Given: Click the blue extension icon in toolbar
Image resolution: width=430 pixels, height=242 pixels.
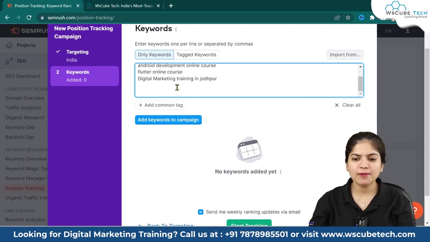Looking at the screenshot, I should tap(361, 17).
